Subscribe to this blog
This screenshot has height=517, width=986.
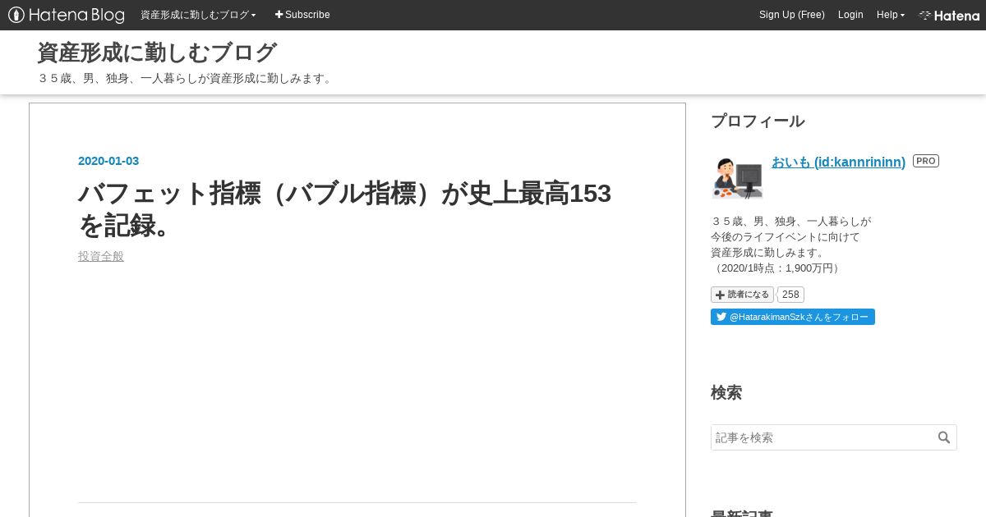tap(302, 15)
